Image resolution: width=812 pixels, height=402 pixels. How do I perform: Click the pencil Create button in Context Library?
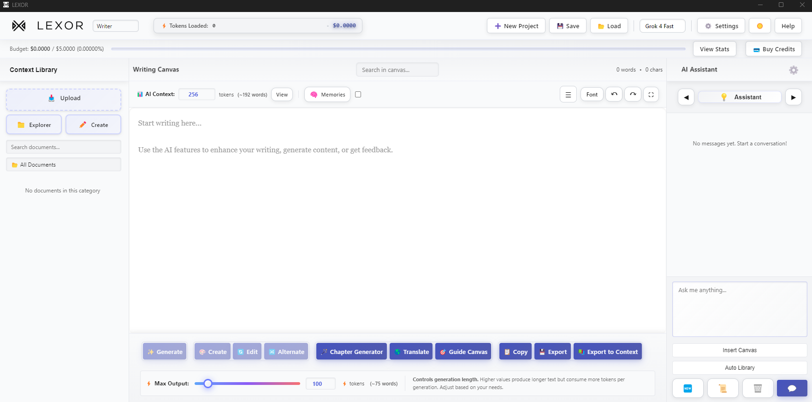[94, 125]
